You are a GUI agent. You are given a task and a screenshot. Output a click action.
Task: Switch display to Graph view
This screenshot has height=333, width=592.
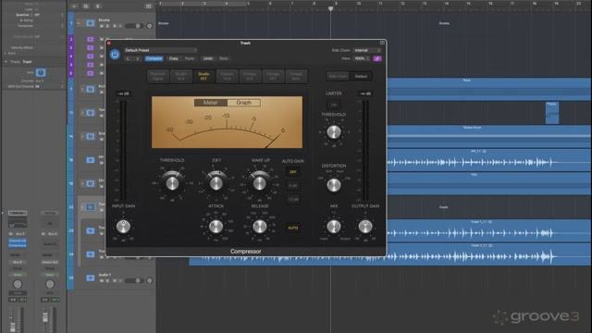pyautogui.click(x=243, y=103)
